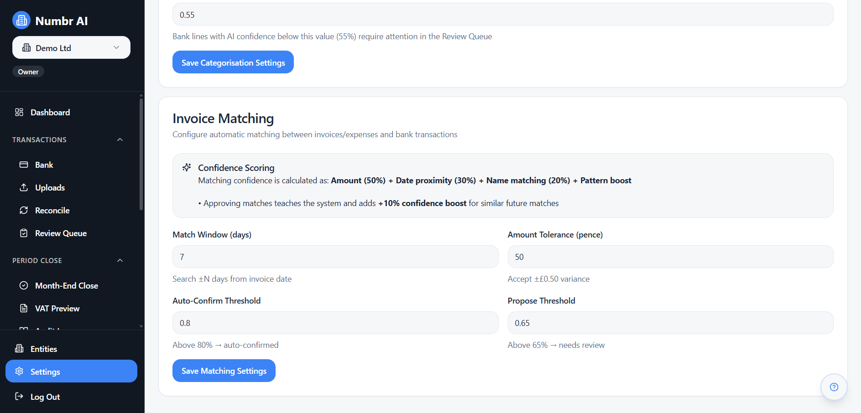Screen dimensions: 861x413
Task: Open the Dashboard menu item
Action: pyautogui.click(x=50, y=112)
